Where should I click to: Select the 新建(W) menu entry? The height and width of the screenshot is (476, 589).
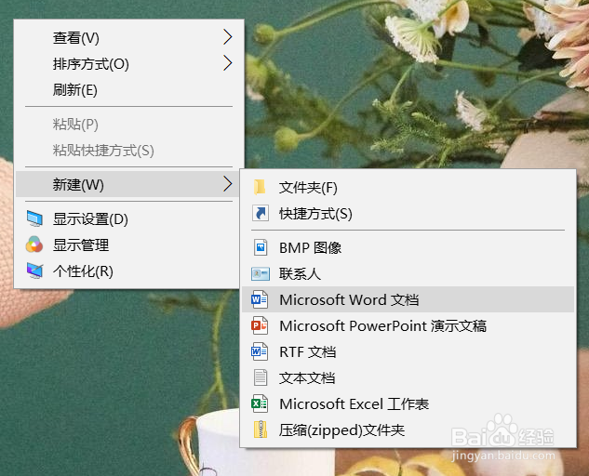click(x=128, y=184)
